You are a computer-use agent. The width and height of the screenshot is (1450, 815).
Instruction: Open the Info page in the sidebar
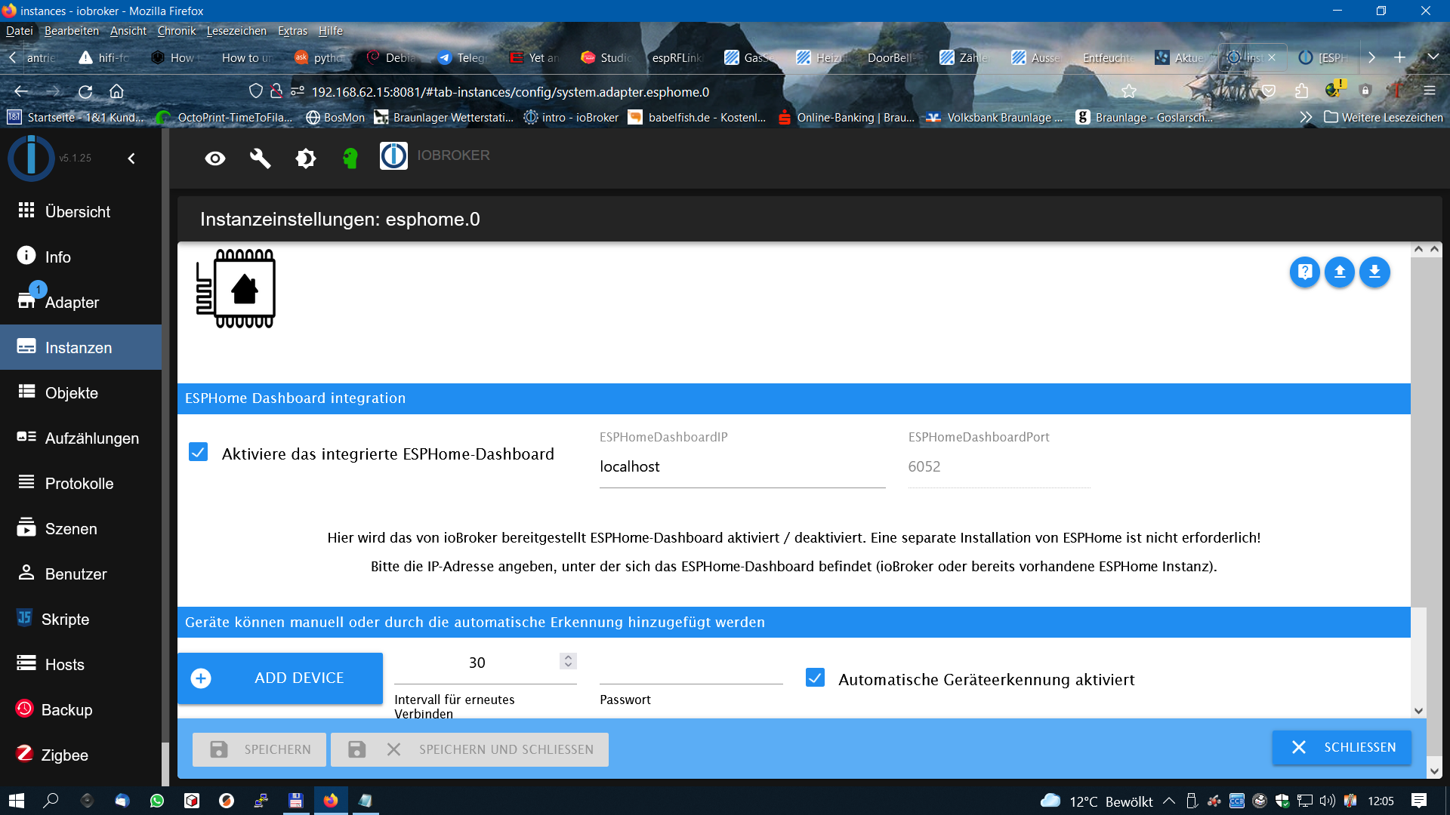[x=81, y=257]
